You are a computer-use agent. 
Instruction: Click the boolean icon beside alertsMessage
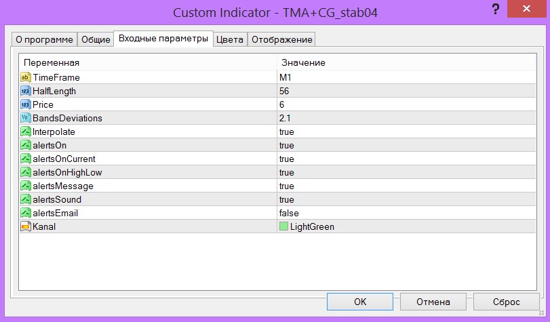pos(26,186)
